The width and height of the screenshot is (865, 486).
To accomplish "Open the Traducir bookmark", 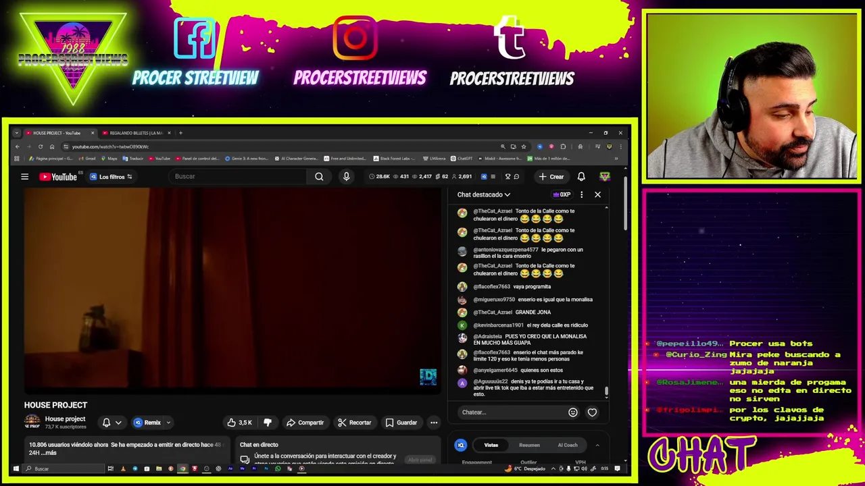I will pyautogui.click(x=132, y=159).
